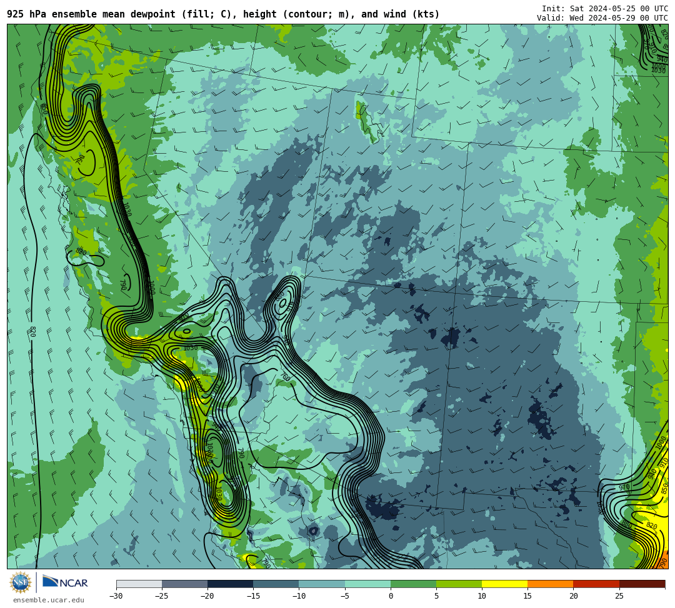Click the light gray -30 to -25 swatch
The image size is (675, 608).
click(139, 584)
